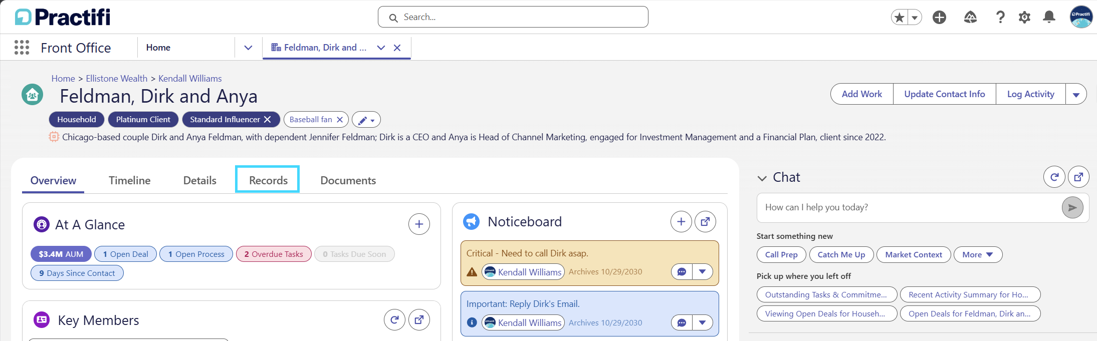The height and width of the screenshot is (341, 1097).
Task: Open the help question mark icon
Action: [x=1000, y=18]
